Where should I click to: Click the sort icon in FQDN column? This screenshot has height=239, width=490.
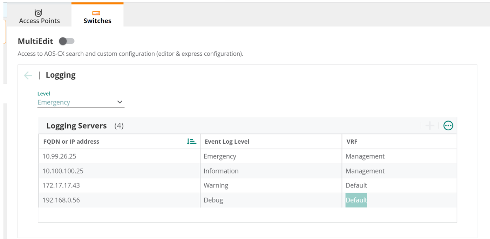click(x=191, y=142)
